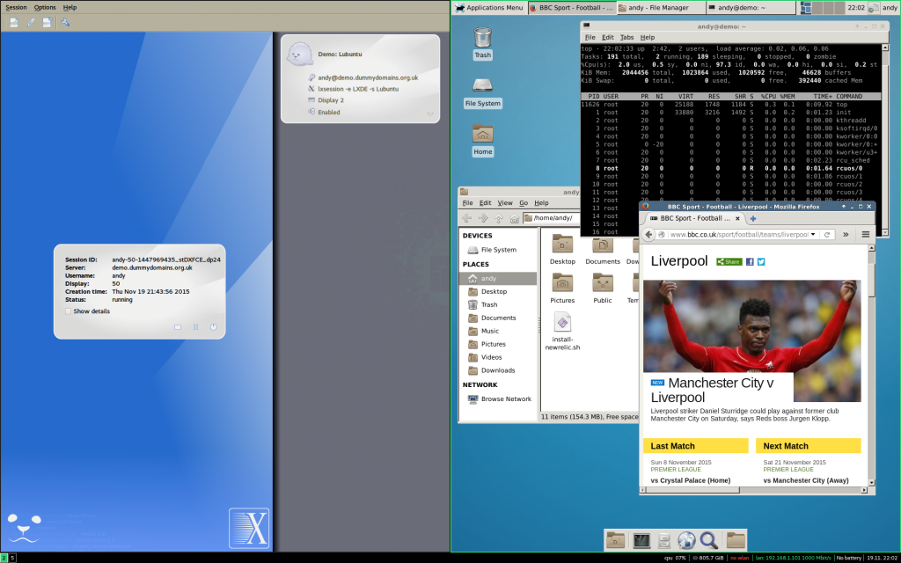Viewport: 901px width, 563px height.
Task: Click the Twitter share icon
Action: coord(761,262)
